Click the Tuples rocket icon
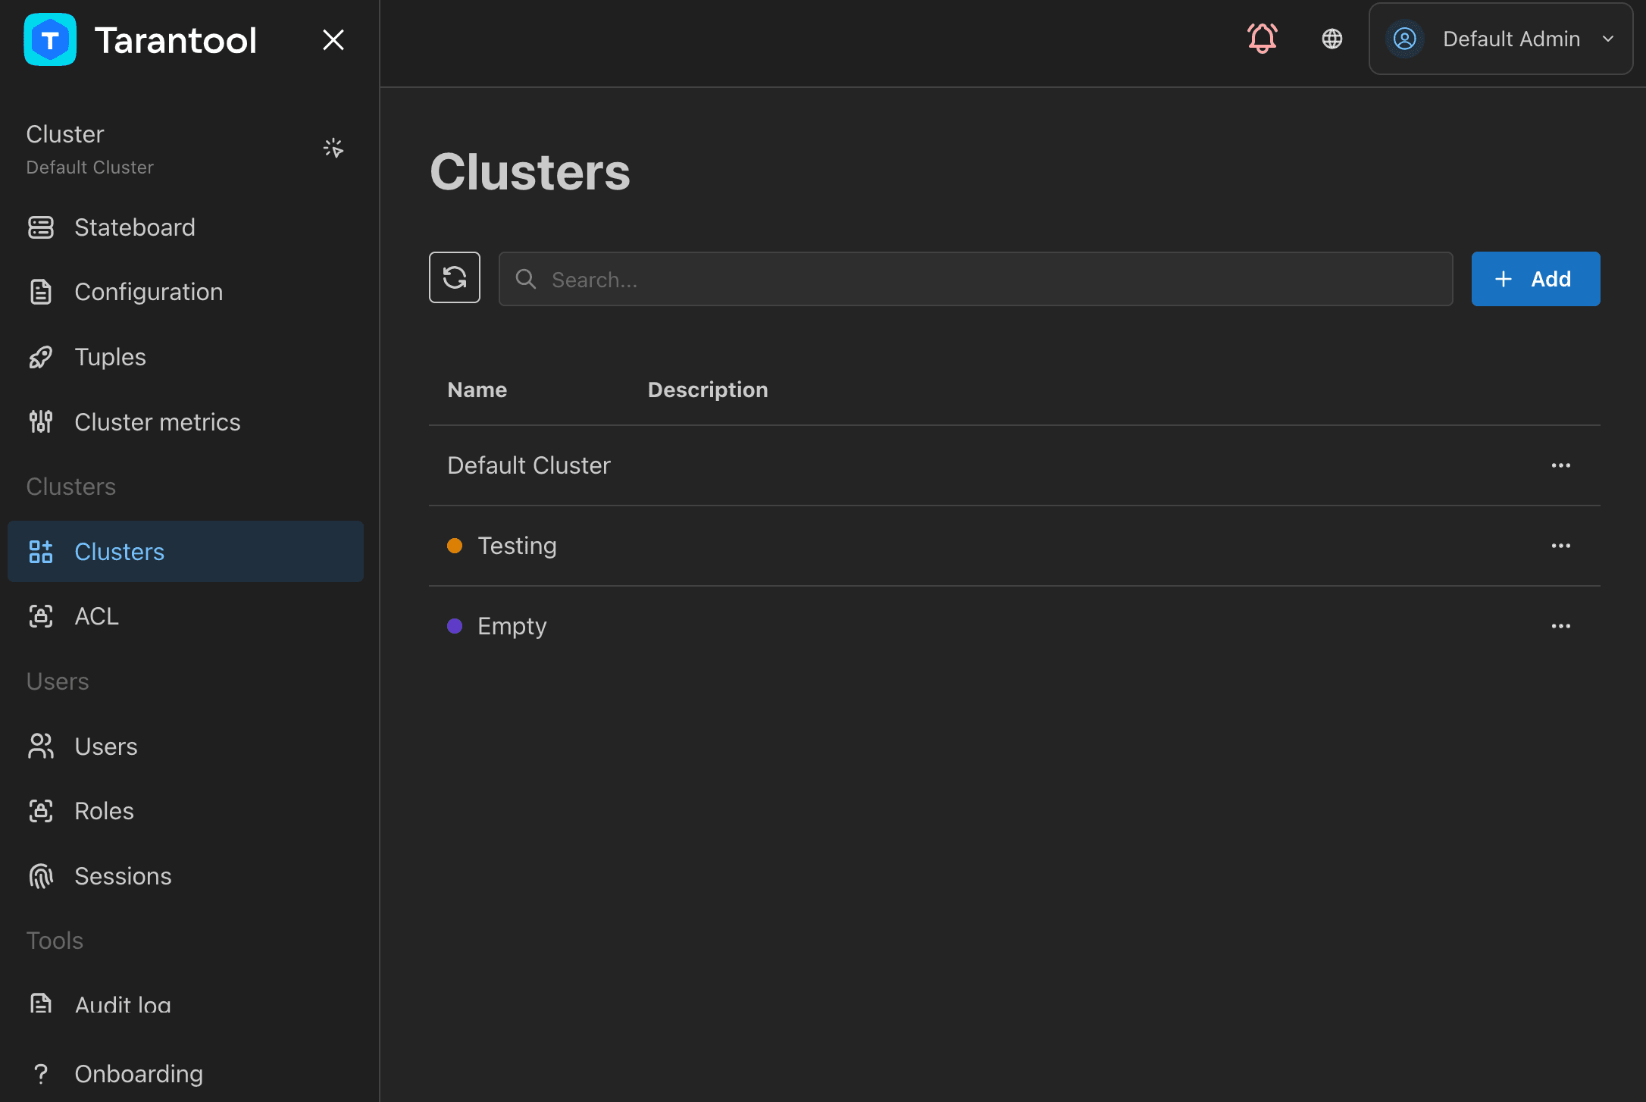The image size is (1646, 1102). 41,357
